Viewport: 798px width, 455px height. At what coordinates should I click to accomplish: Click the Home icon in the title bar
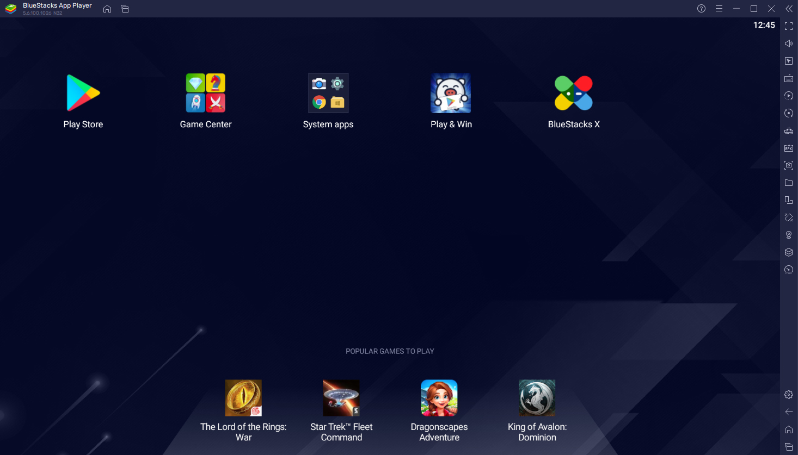107,9
